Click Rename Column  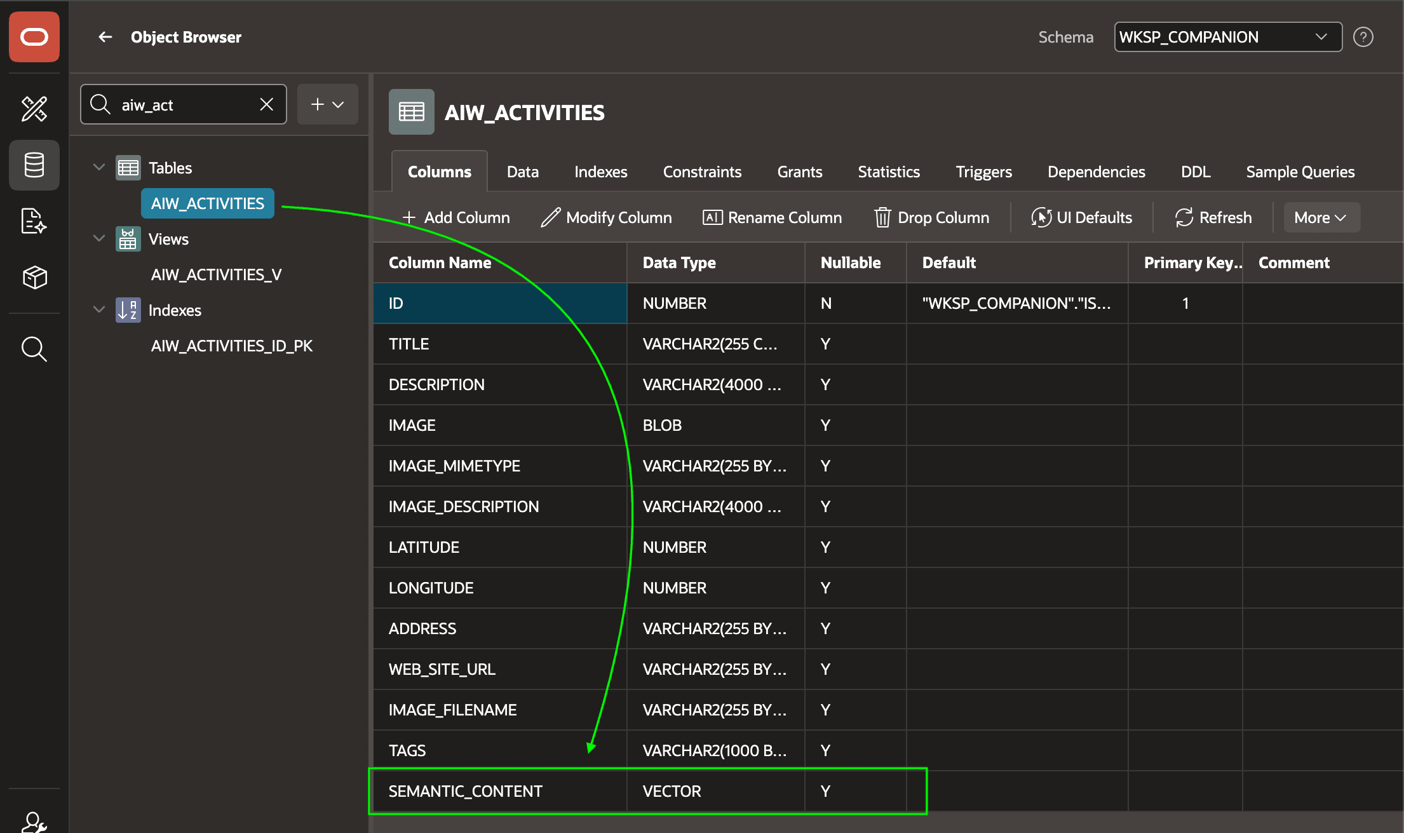point(773,217)
